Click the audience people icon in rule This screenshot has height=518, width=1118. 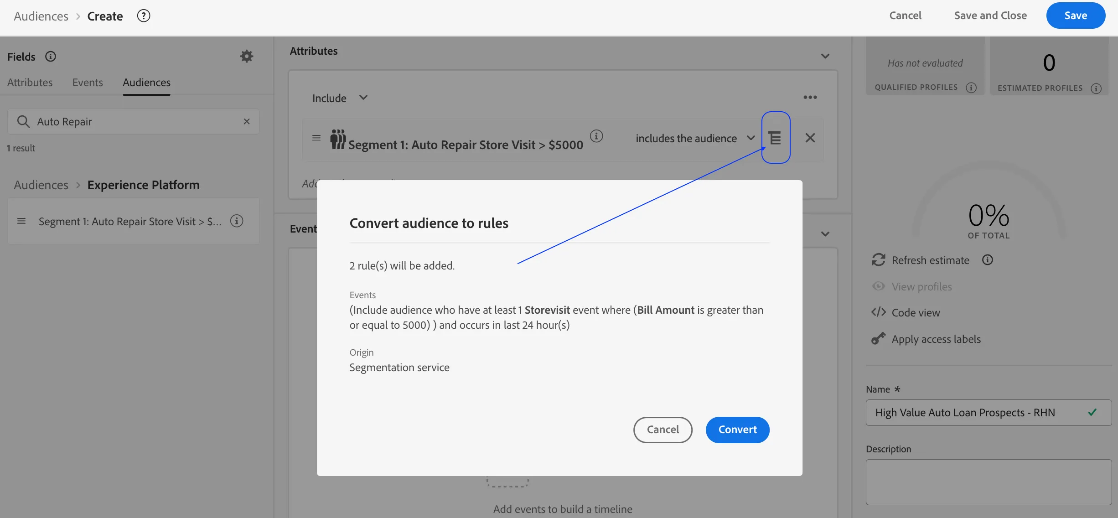338,139
